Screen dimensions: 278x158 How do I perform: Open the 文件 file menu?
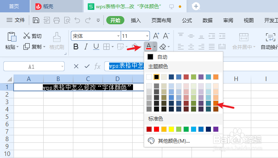[16, 20]
